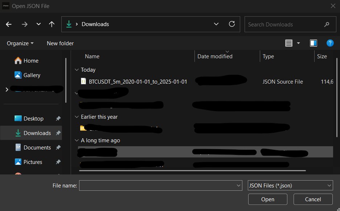The height and width of the screenshot is (211, 340).
Task: Unpin Desktop using its pin icon
Action: click(x=58, y=118)
